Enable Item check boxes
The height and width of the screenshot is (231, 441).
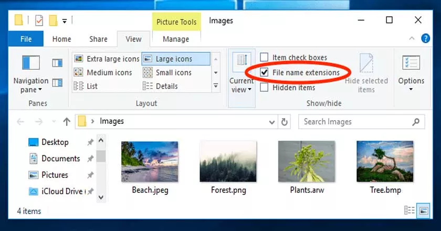(x=264, y=57)
